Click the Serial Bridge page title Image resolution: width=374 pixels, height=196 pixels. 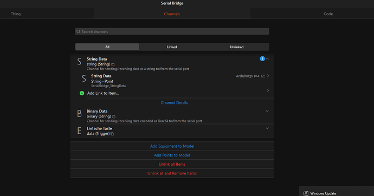coord(172,3)
